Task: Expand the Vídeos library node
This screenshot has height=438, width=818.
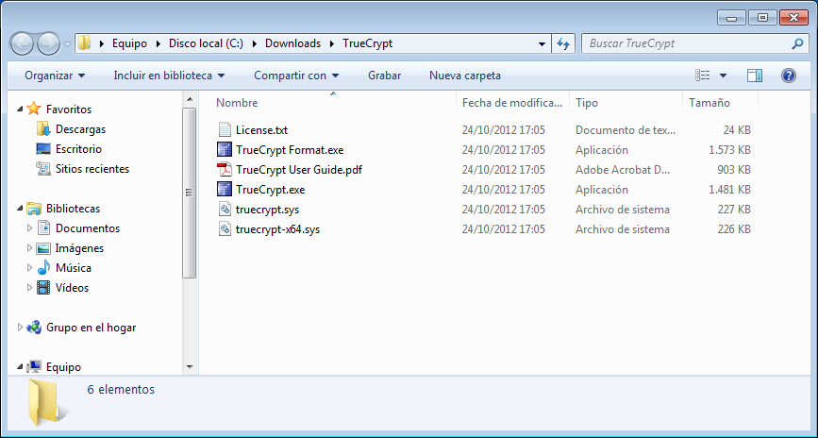Action: point(30,288)
